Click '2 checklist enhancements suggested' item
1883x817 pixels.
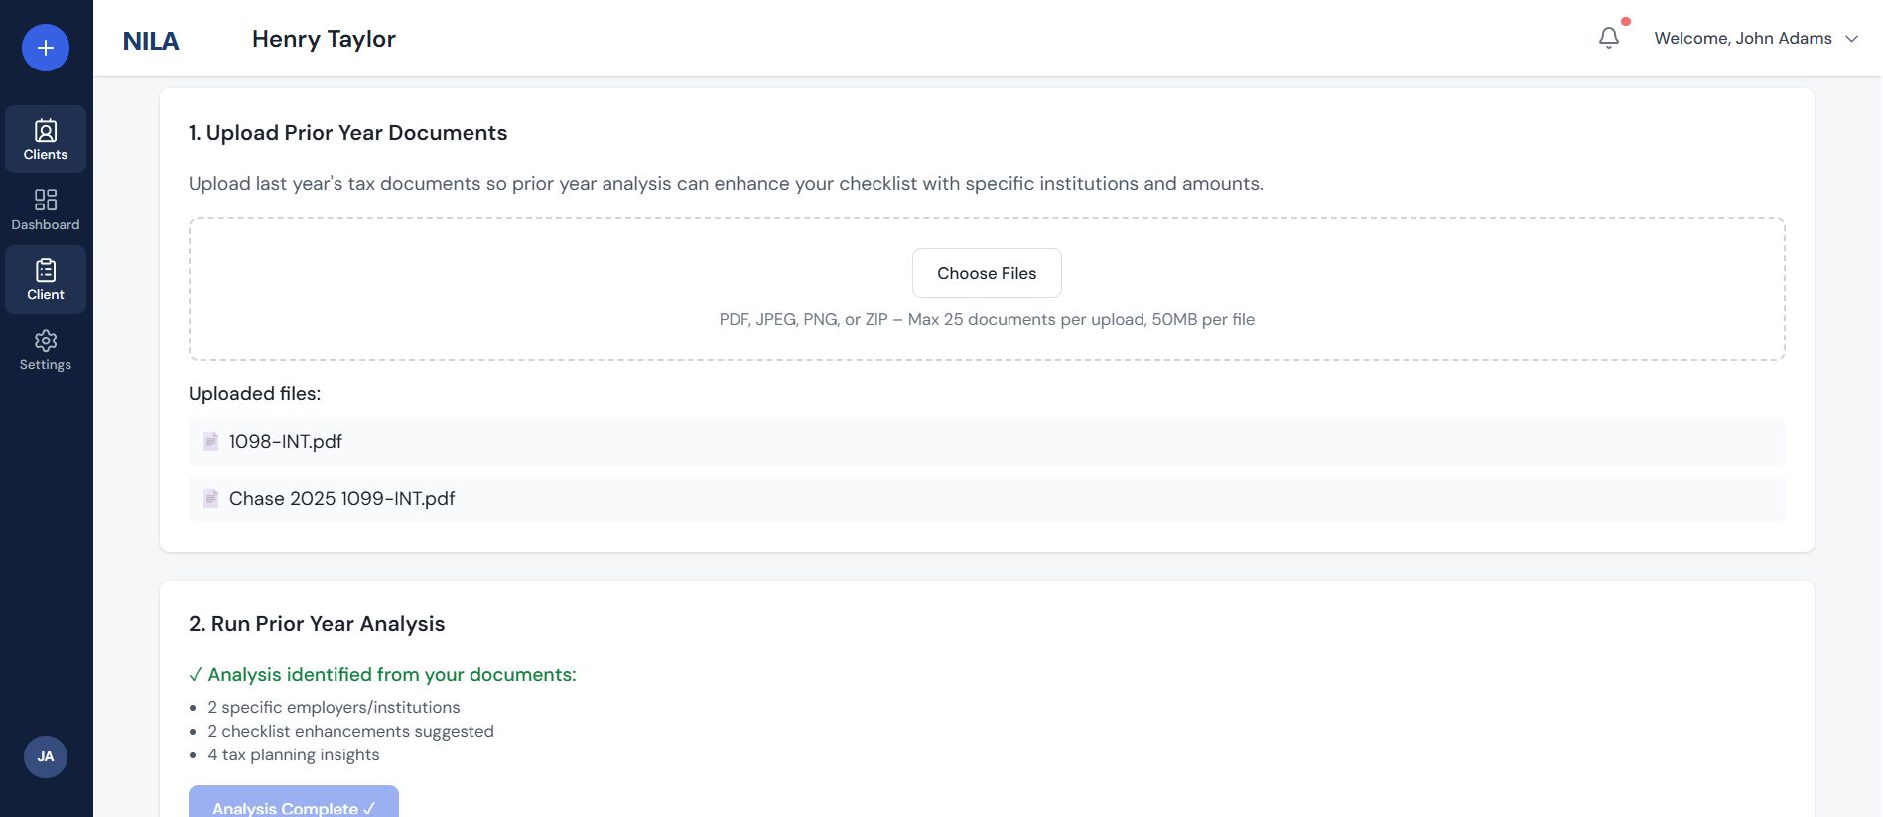point(350,731)
